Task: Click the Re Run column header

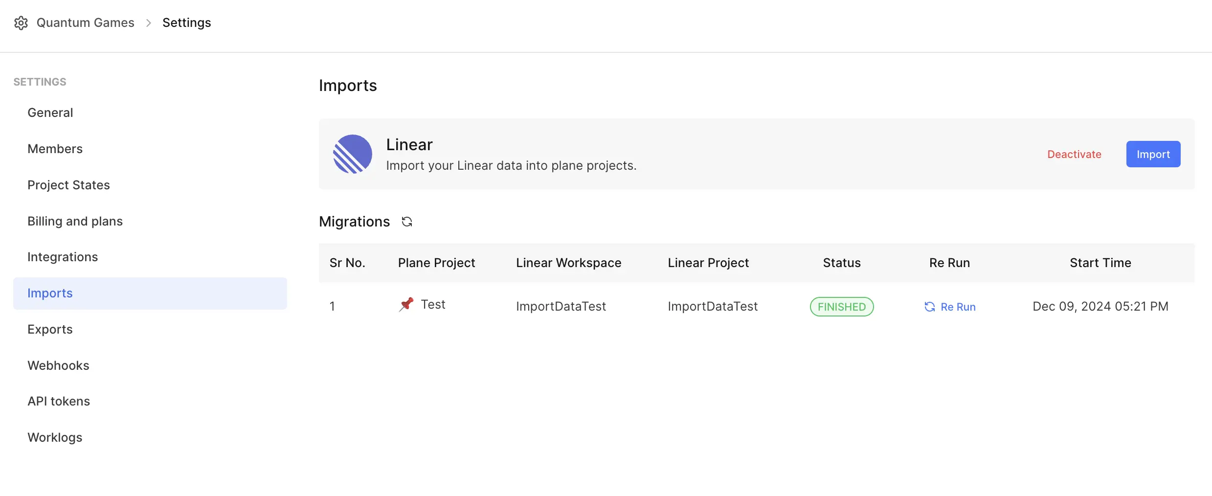Action: click(x=949, y=263)
